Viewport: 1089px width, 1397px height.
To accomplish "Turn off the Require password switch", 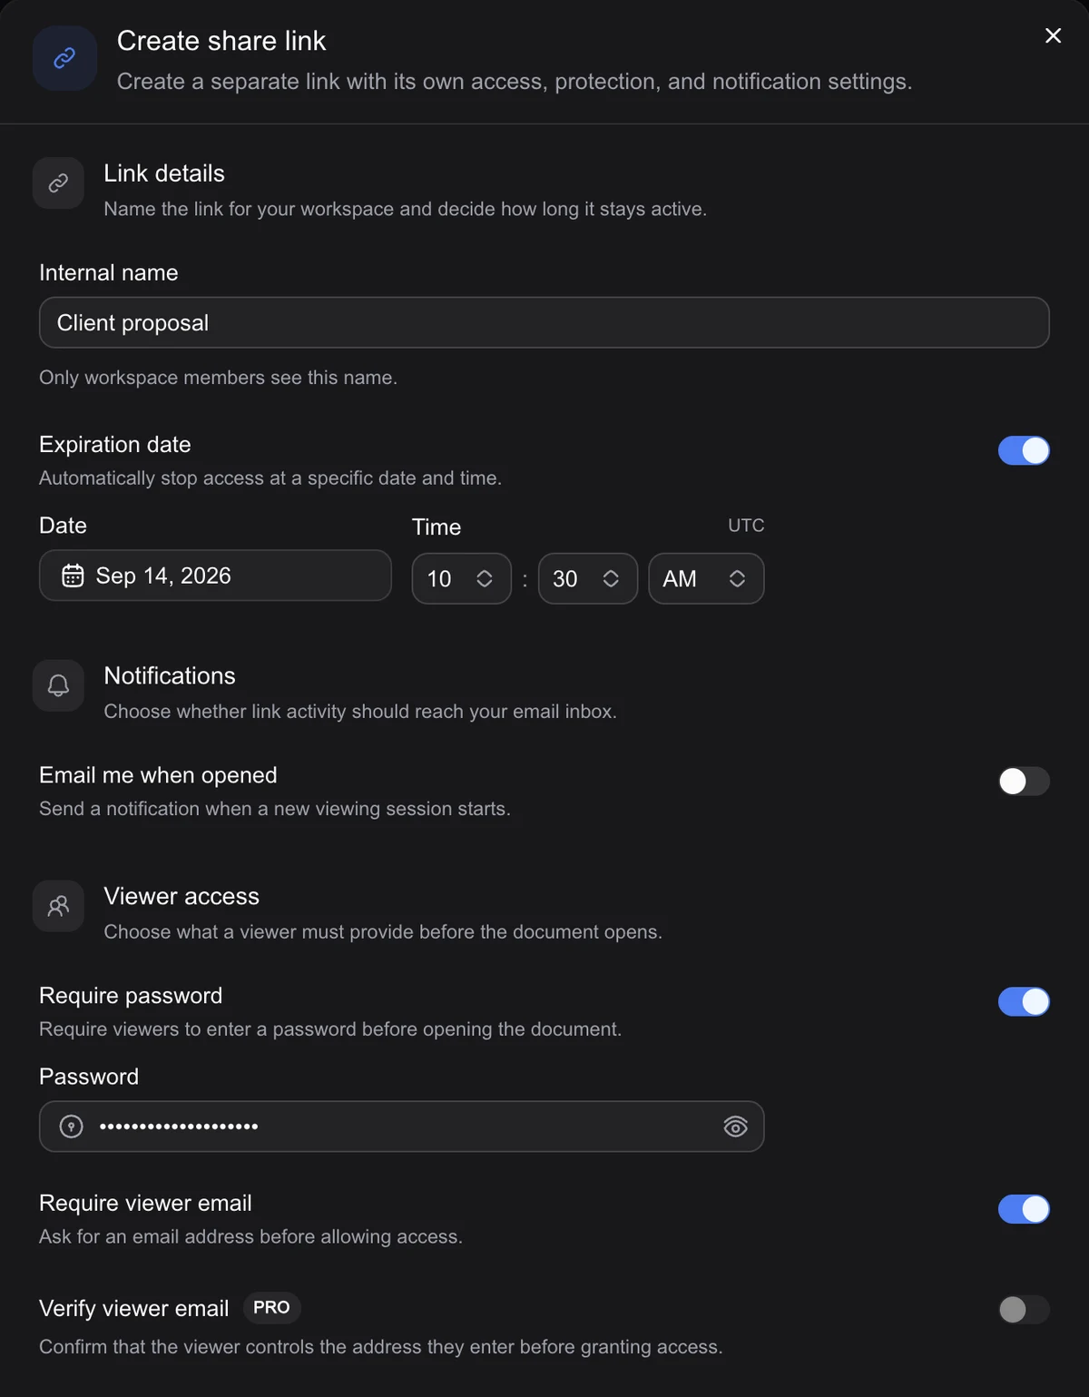I will point(1024,1001).
